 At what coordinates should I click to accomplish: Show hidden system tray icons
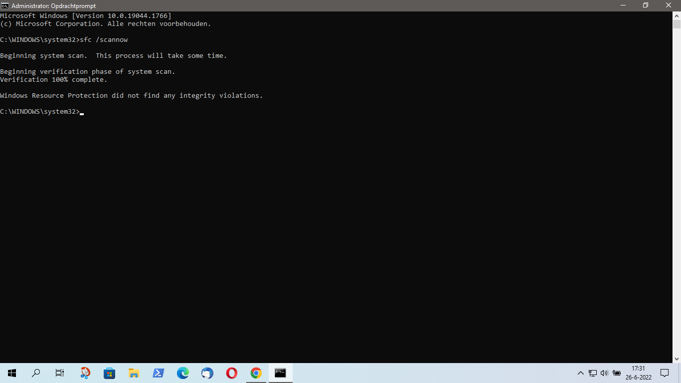coord(581,373)
